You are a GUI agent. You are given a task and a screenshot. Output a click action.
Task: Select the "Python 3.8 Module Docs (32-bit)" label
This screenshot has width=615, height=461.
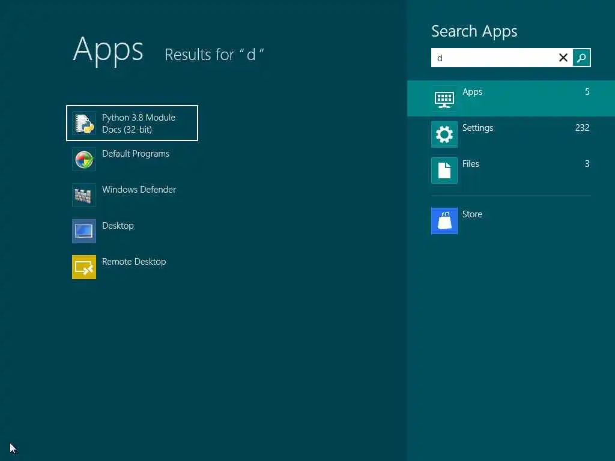[x=139, y=124]
